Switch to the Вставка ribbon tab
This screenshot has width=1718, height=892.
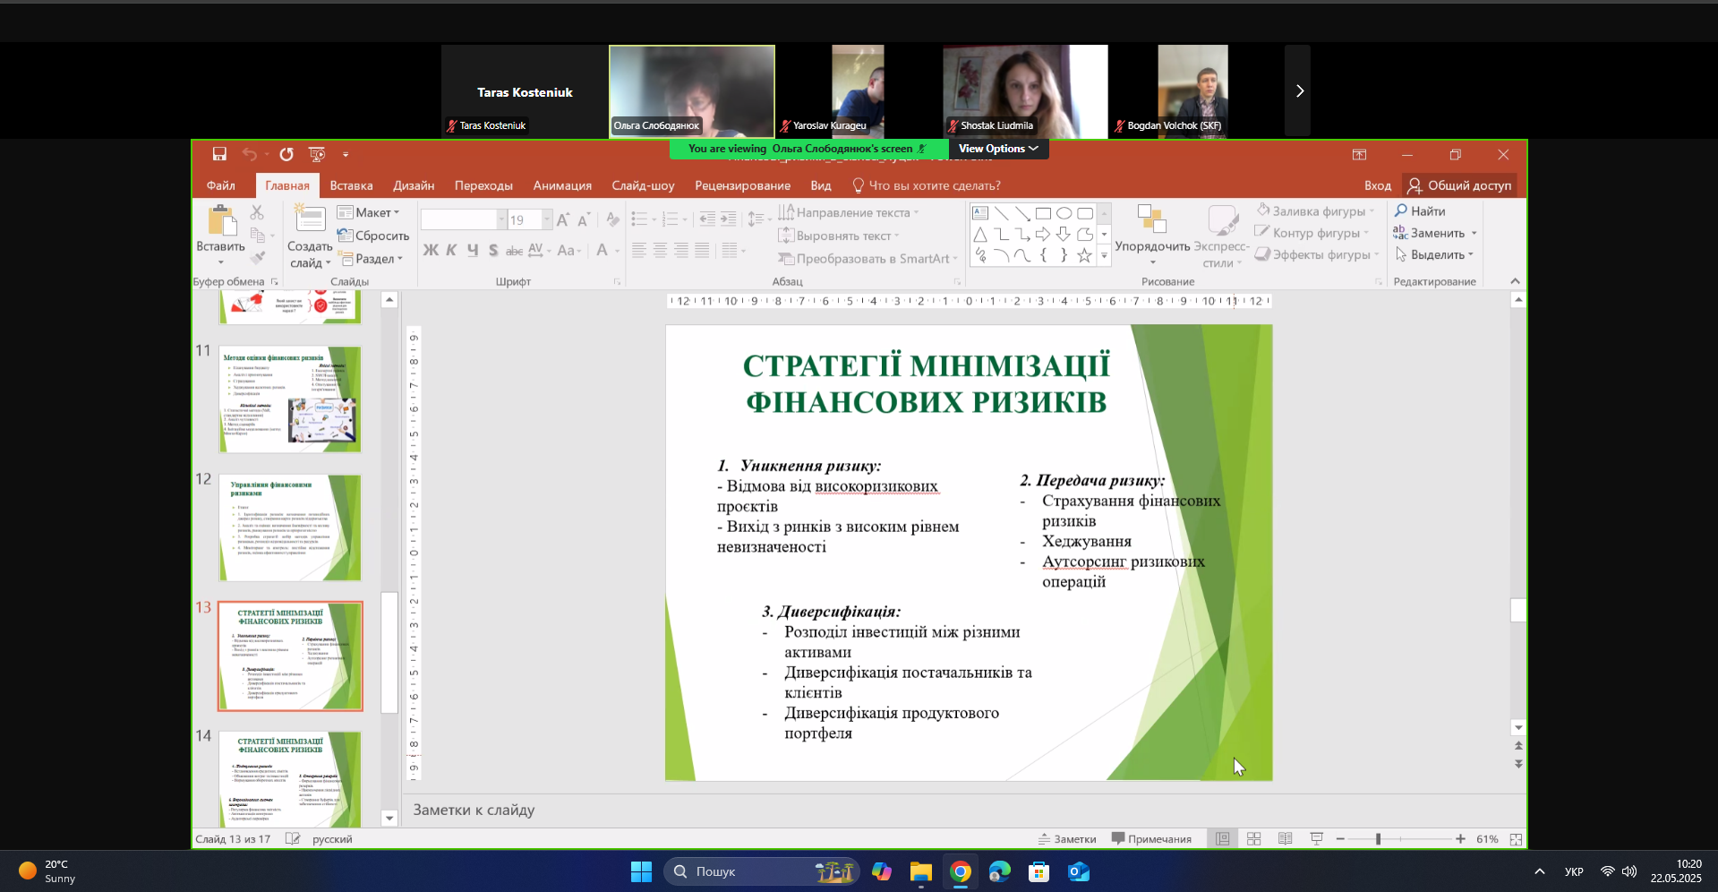click(x=350, y=185)
